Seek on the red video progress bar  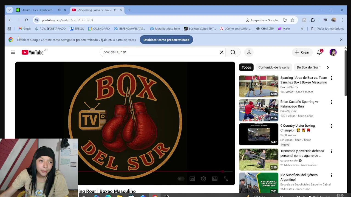click(x=155, y=172)
